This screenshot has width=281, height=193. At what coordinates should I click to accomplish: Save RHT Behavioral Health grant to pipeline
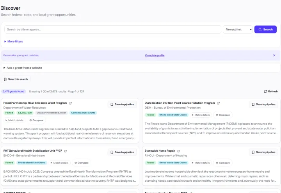coord(122,152)
